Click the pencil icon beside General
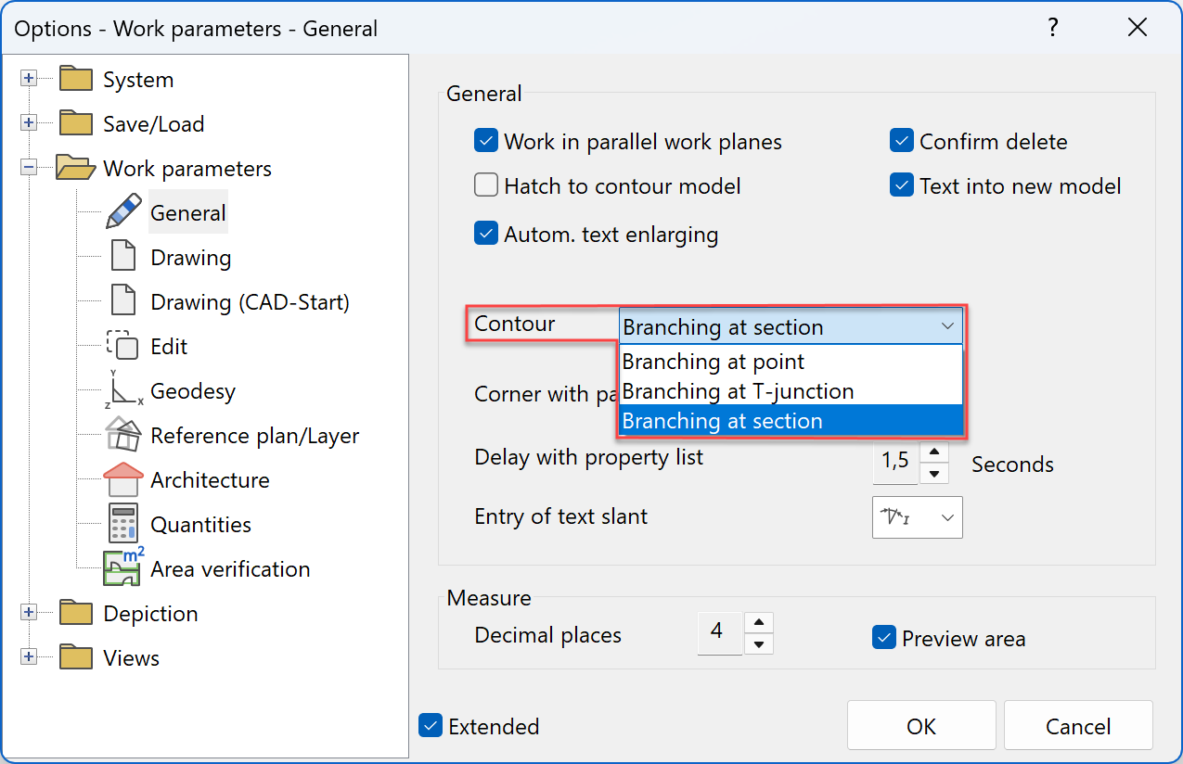The width and height of the screenshot is (1183, 764). coord(123,212)
